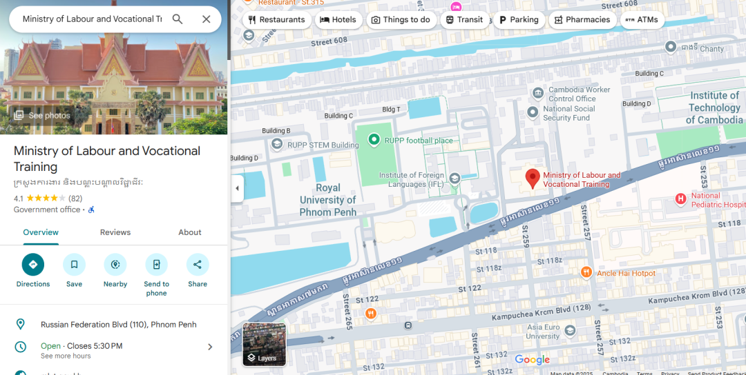746x375 pixels.
Task: Share this location
Action: click(x=198, y=265)
